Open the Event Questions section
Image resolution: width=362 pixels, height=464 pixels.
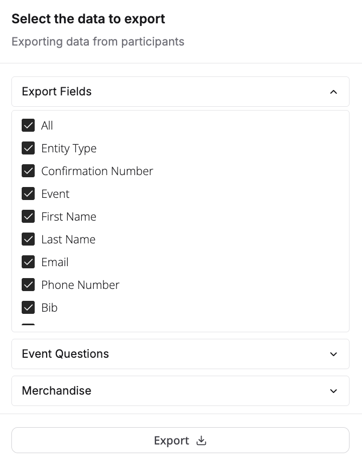(66, 354)
